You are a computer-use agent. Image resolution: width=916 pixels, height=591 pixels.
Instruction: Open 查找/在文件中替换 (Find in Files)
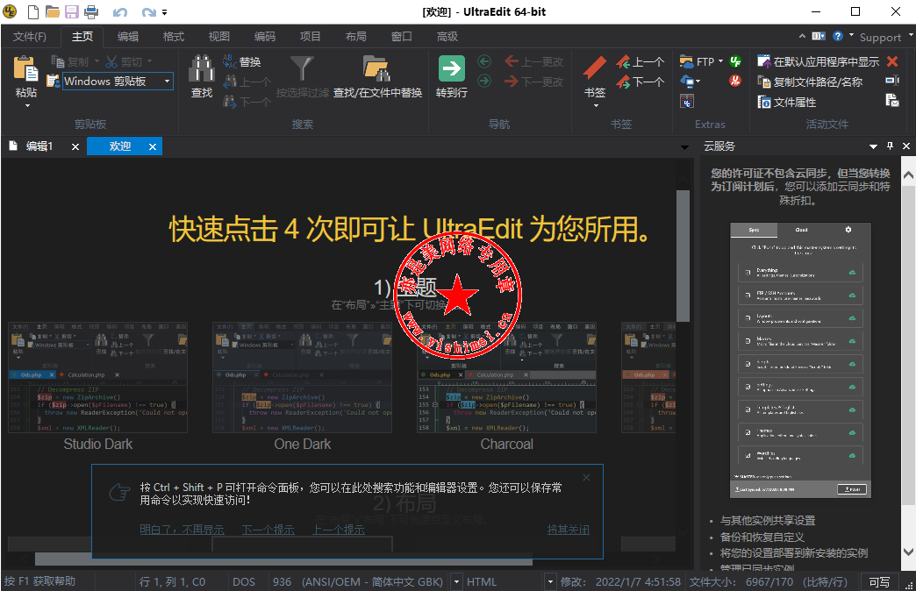pyautogui.click(x=377, y=77)
